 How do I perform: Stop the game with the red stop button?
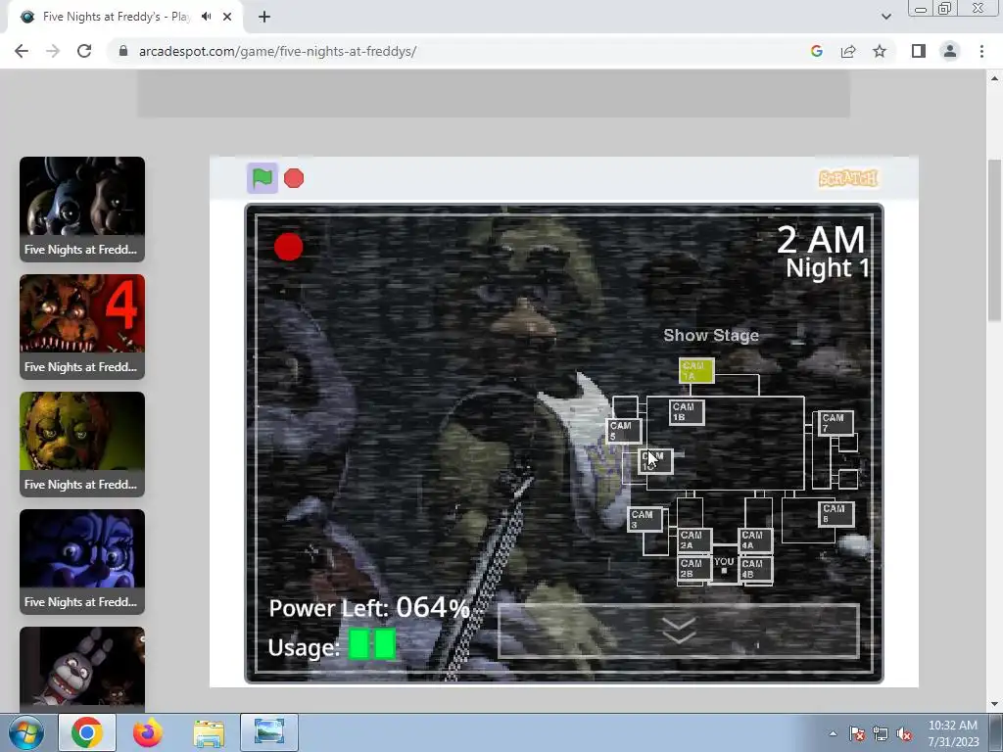(x=294, y=178)
